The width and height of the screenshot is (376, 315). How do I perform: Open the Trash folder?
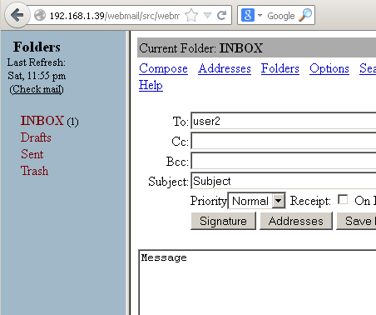(34, 171)
